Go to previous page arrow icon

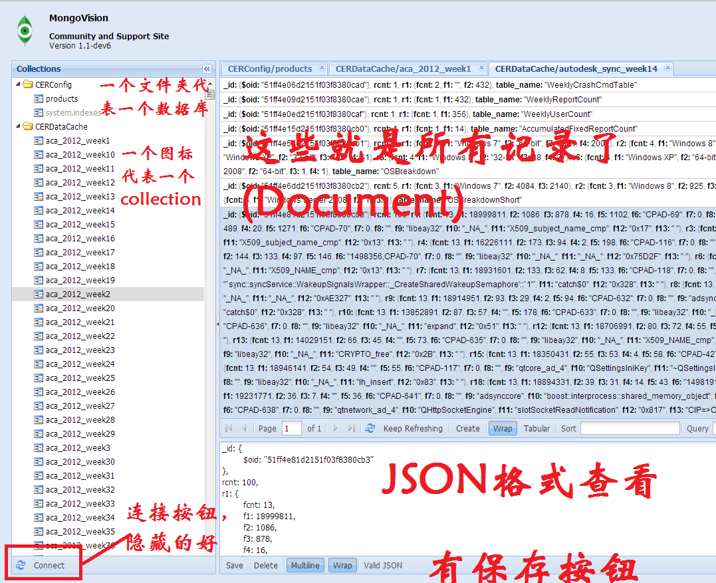click(x=244, y=428)
